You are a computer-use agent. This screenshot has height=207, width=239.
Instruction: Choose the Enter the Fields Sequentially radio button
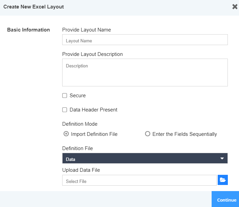tap(147, 134)
